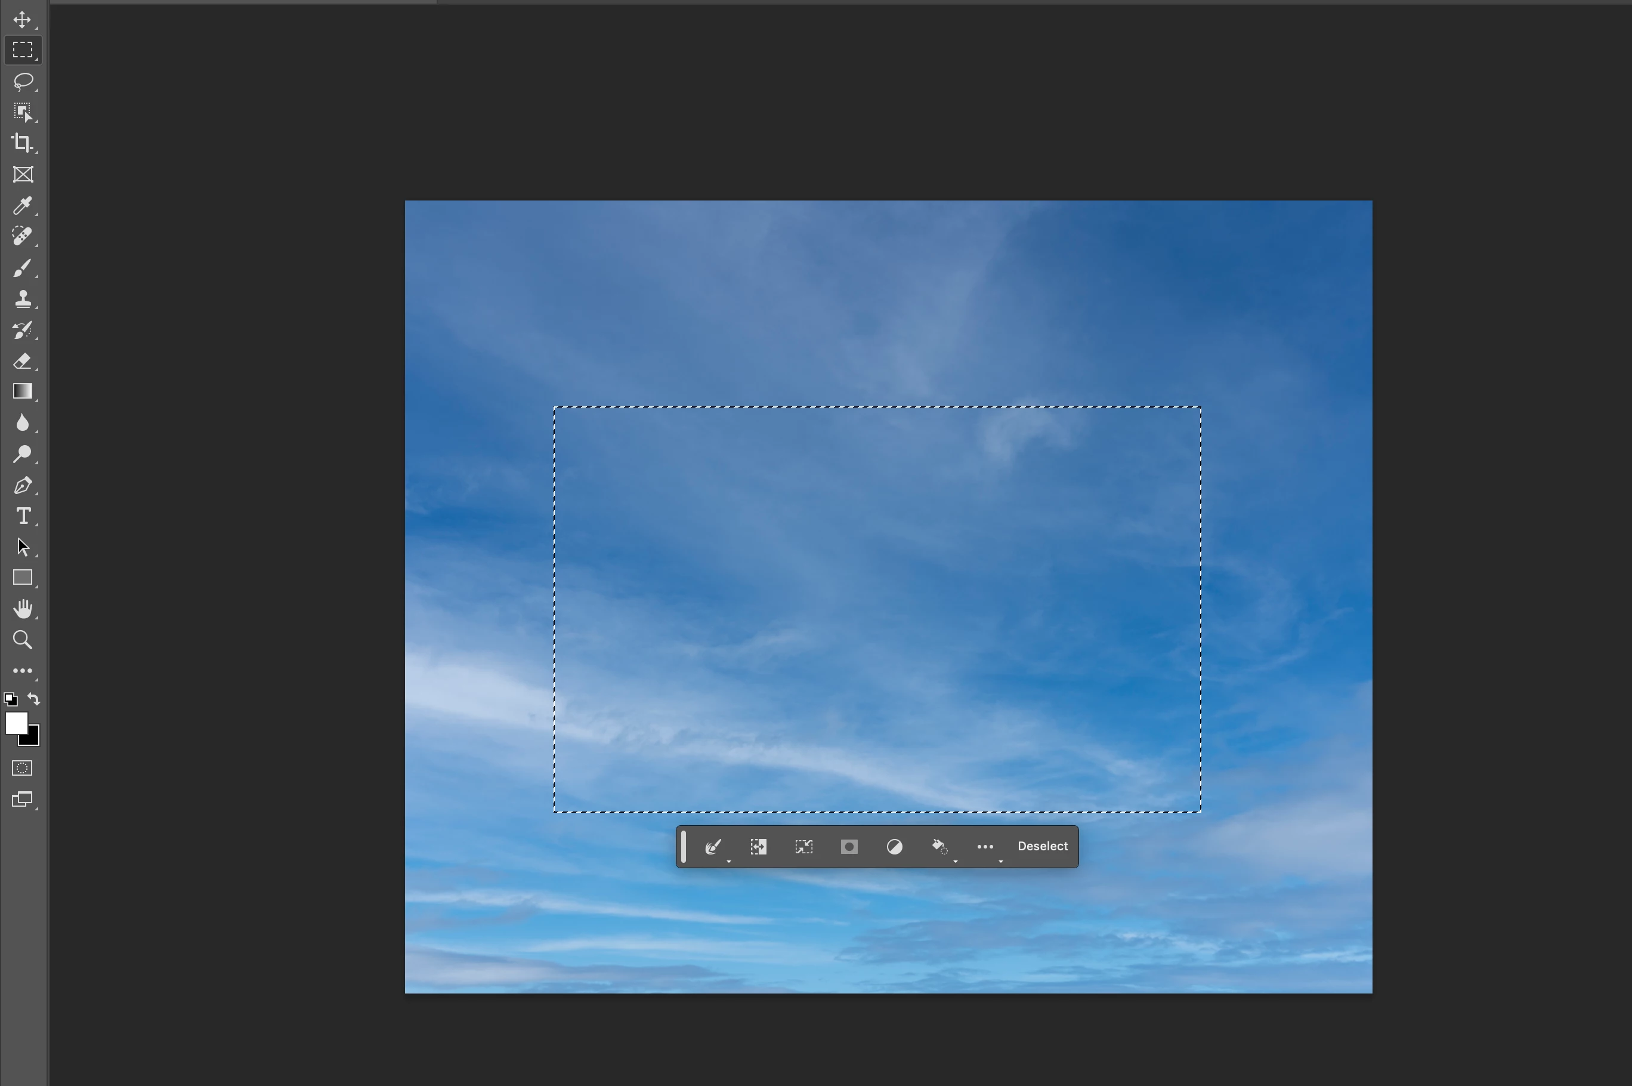Toggle Quick Mask mode
This screenshot has height=1086, width=1632.
[x=22, y=768]
